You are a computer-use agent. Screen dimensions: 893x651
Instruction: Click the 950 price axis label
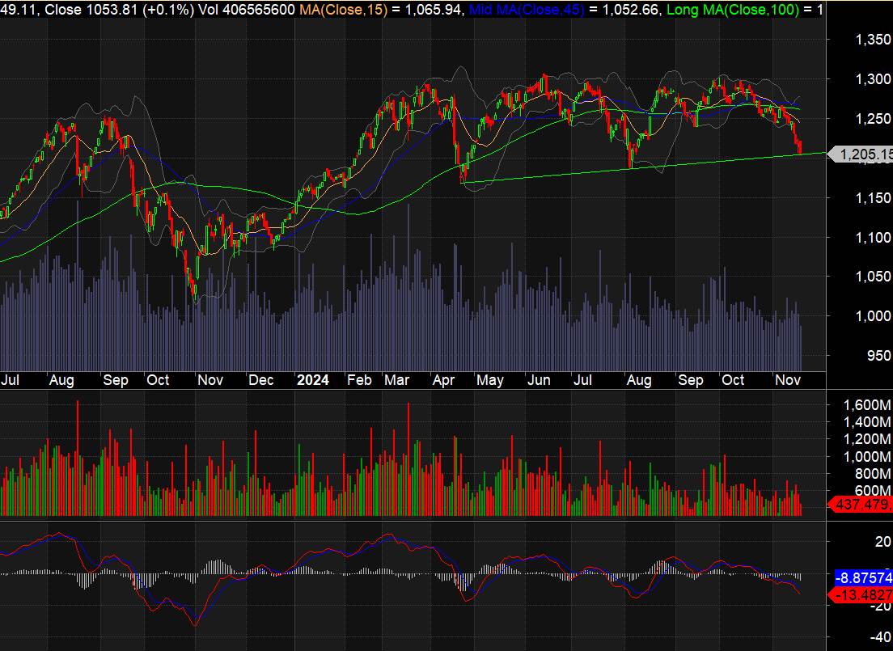click(x=877, y=356)
